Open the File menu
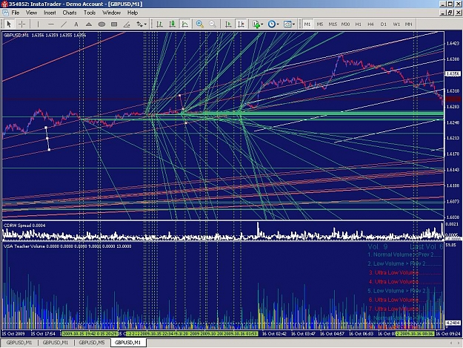Screen dimensions: 463x348 [x=16, y=13]
